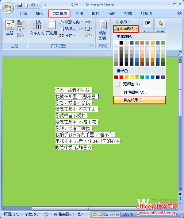184x218 pixels.
Task: Open Word Help question mark
Action: point(179,13)
